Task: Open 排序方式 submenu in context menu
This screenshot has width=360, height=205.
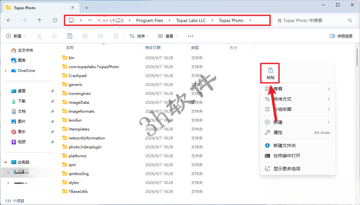Action: pyautogui.click(x=297, y=99)
